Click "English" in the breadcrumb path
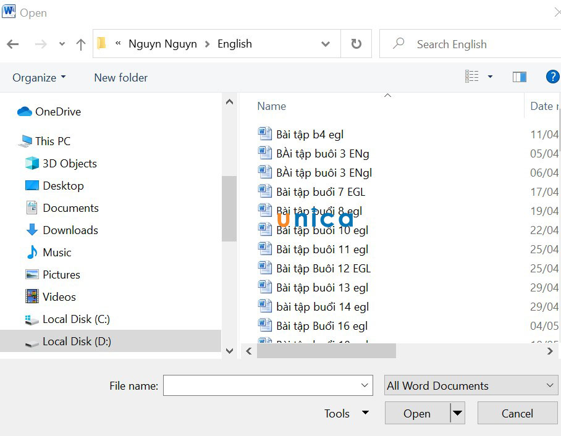The height and width of the screenshot is (436, 561). [234, 44]
